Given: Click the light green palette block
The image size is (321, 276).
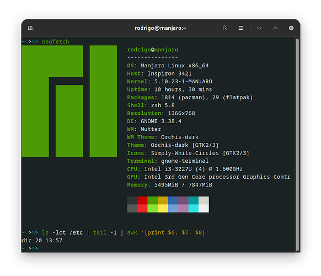Looking at the screenshot, I should click(153, 209).
